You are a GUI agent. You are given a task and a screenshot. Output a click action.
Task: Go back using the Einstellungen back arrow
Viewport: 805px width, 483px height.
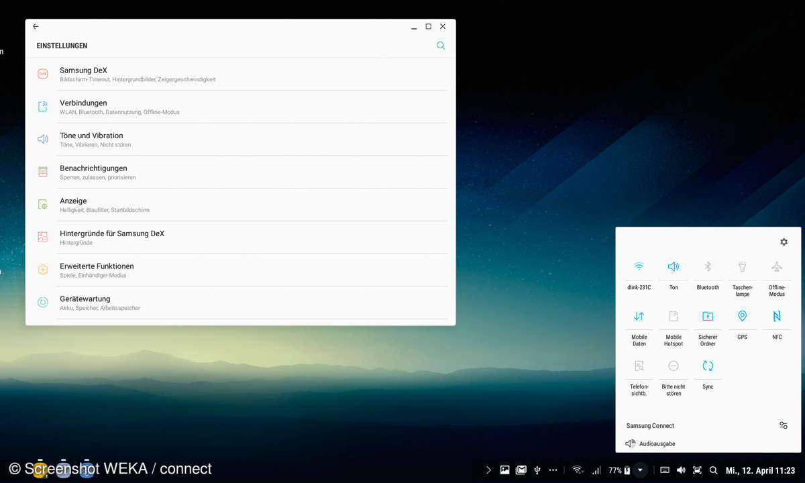pos(36,27)
